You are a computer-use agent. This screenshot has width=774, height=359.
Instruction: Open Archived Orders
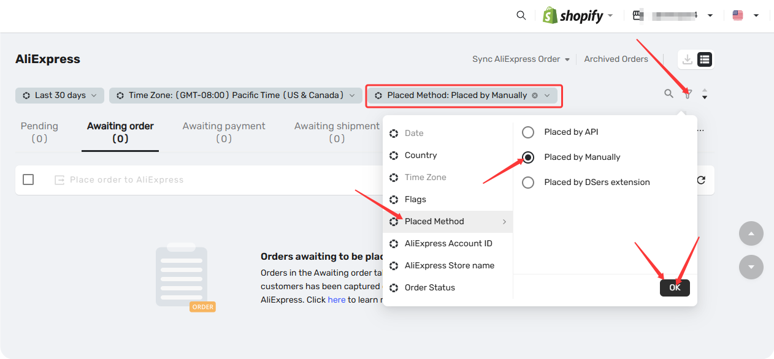[x=616, y=59]
